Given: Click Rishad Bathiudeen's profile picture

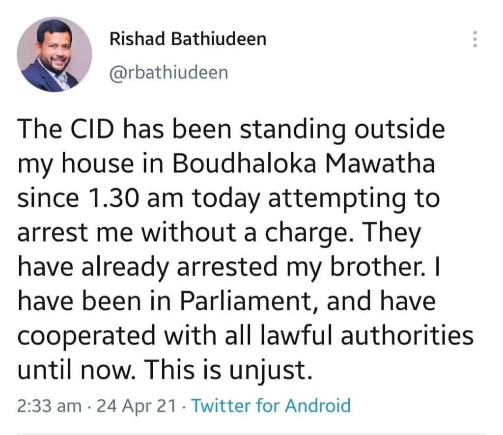Looking at the screenshot, I should pyautogui.click(x=55, y=54).
